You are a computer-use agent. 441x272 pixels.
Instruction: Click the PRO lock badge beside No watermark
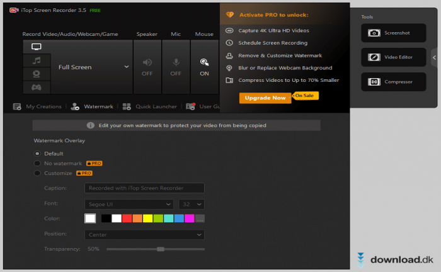pos(94,163)
